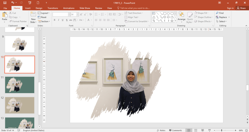Toggle text shadow
249x132 pixels.
point(67,20)
